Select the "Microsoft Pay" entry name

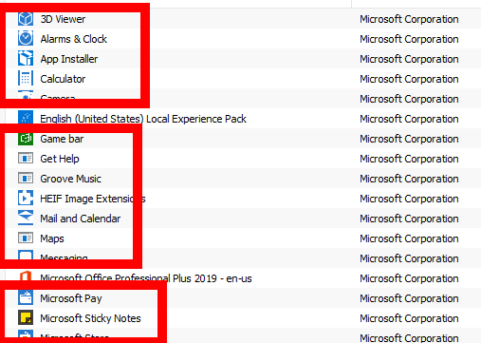click(71, 298)
